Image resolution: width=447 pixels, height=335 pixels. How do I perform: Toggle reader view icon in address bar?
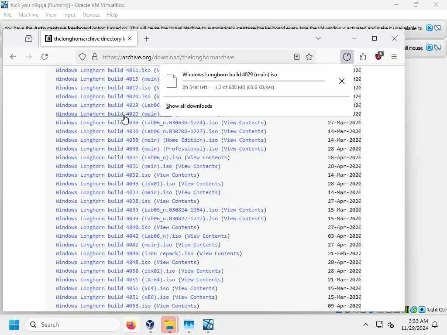click(297, 57)
